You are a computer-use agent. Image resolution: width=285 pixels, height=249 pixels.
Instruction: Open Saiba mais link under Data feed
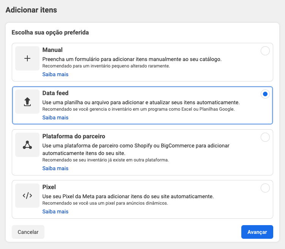click(55, 117)
